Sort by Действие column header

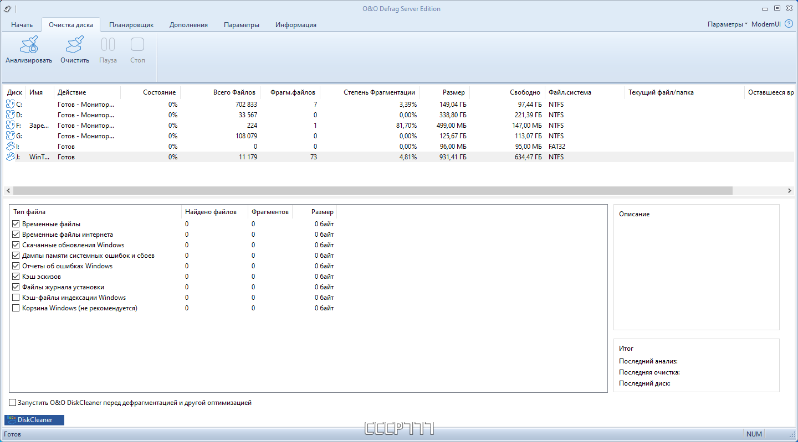[88, 92]
